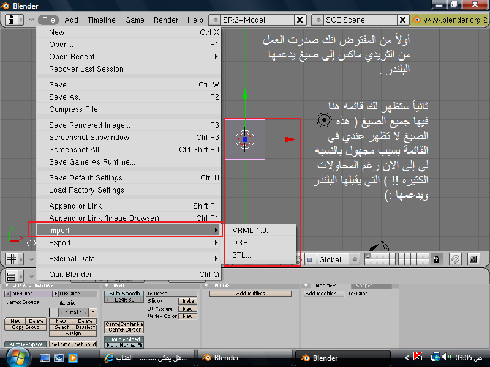Delete the SCE:Scene entry with X

point(402,20)
